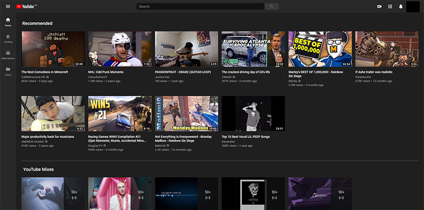Visit the Matimi0 channel
Viewport: 424px width, 210px height.
(x=161, y=146)
